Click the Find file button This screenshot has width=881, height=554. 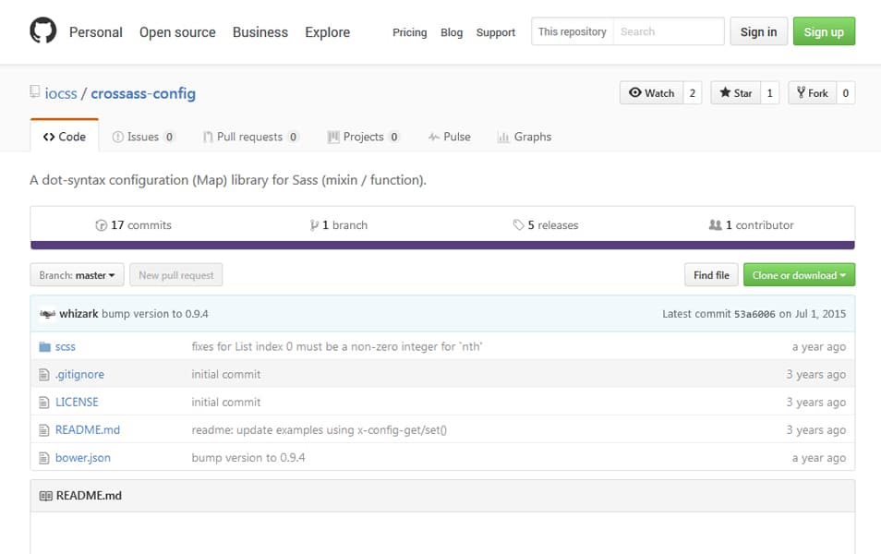pyautogui.click(x=711, y=275)
